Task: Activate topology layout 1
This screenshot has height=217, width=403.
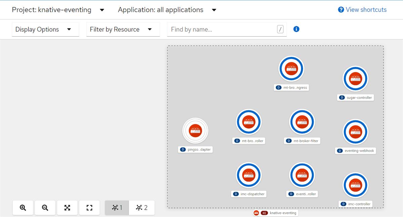Action: [x=117, y=208]
